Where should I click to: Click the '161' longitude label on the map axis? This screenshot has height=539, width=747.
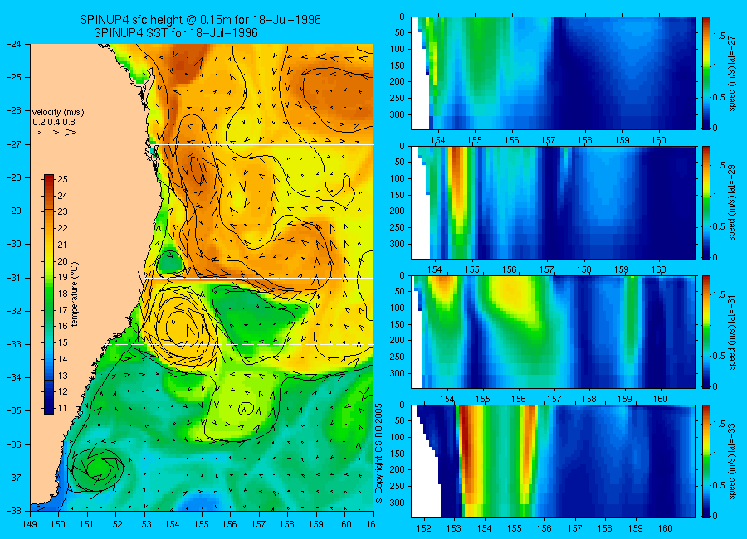pyautogui.click(x=373, y=524)
